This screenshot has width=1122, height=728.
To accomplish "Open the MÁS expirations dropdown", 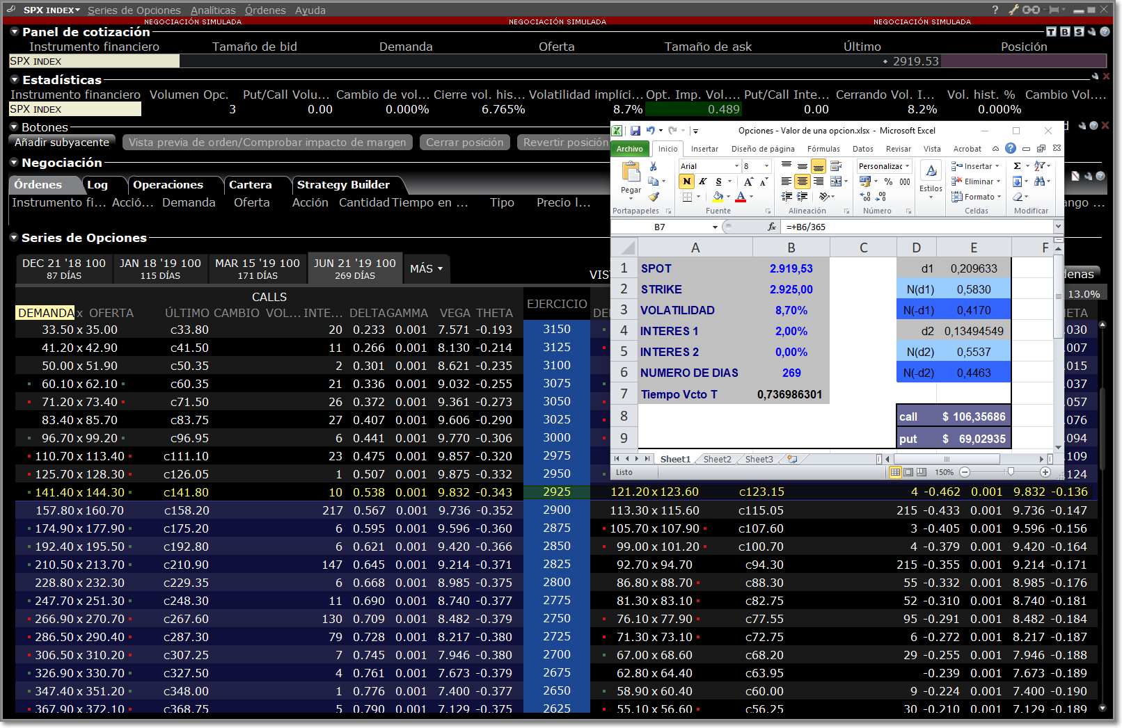I will 426,269.
